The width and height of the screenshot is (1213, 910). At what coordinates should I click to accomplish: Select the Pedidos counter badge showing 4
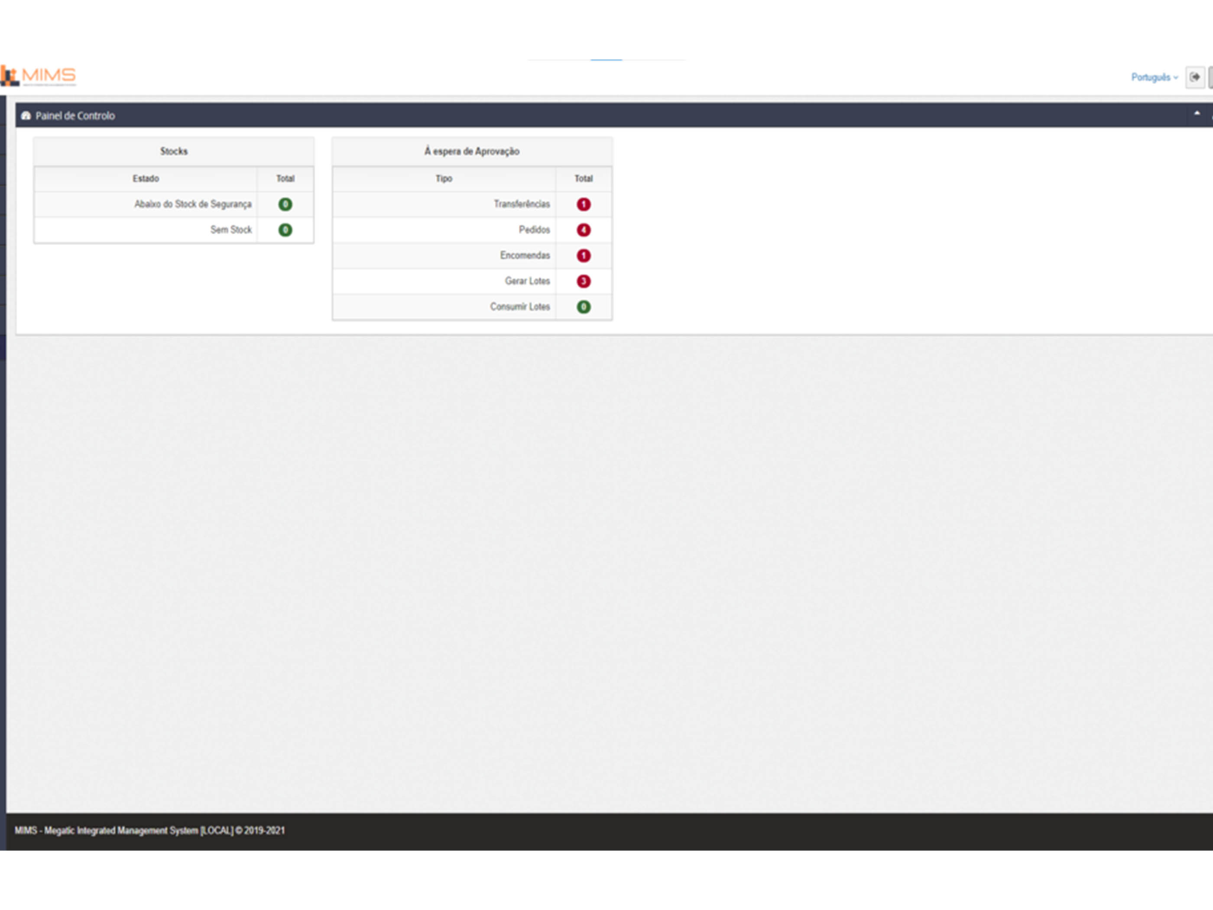(x=584, y=230)
